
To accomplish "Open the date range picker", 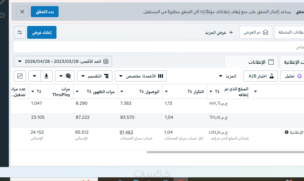I will coord(63,61).
